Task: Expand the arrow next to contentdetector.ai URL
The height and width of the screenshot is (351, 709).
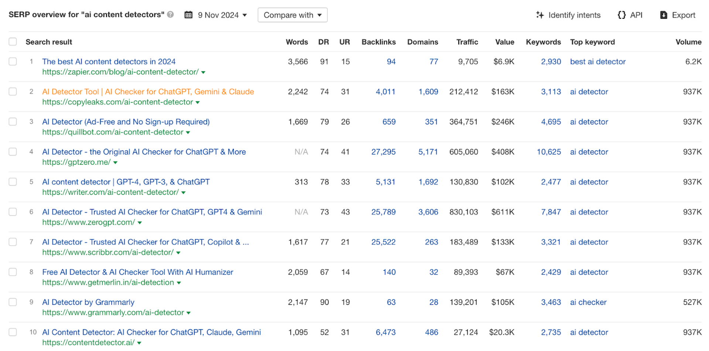Action: point(139,343)
